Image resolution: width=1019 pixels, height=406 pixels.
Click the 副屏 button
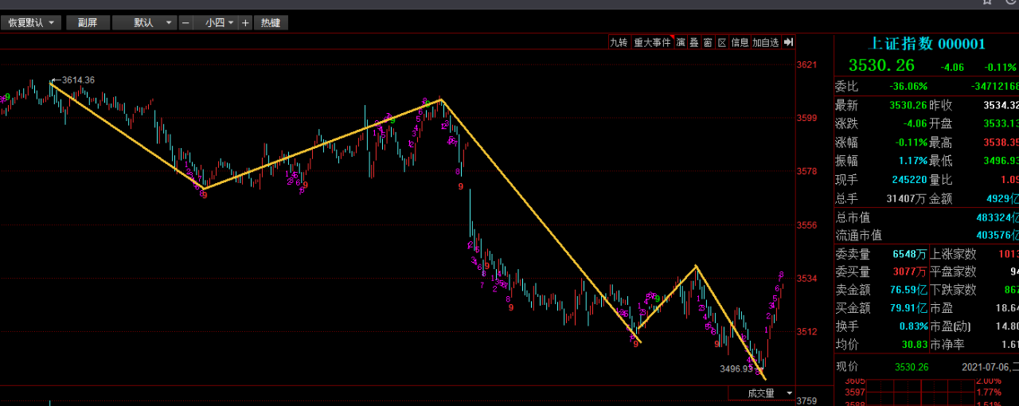(x=88, y=22)
